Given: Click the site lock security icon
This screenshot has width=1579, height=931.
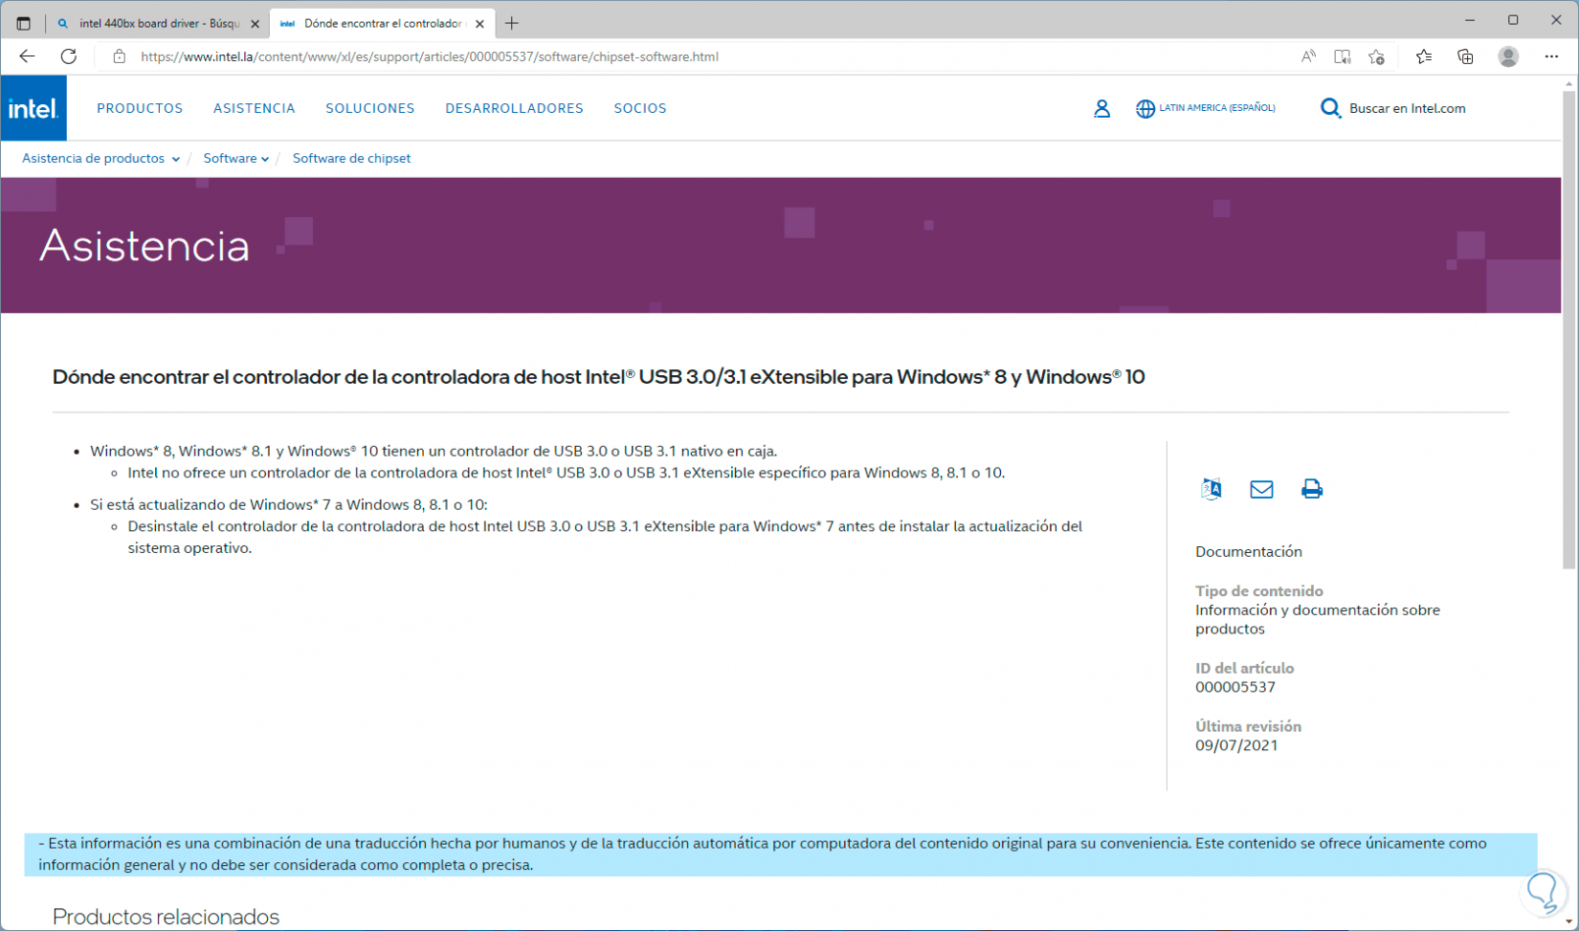Looking at the screenshot, I should click(x=120, y=56).
